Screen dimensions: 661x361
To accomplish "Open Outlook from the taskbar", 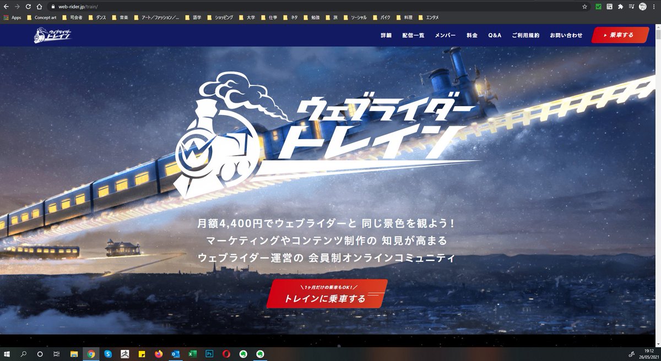I will click(176, 354).
